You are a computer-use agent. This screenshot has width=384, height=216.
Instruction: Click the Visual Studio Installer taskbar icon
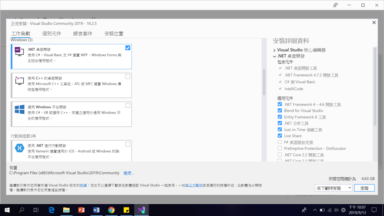(141, 210)
